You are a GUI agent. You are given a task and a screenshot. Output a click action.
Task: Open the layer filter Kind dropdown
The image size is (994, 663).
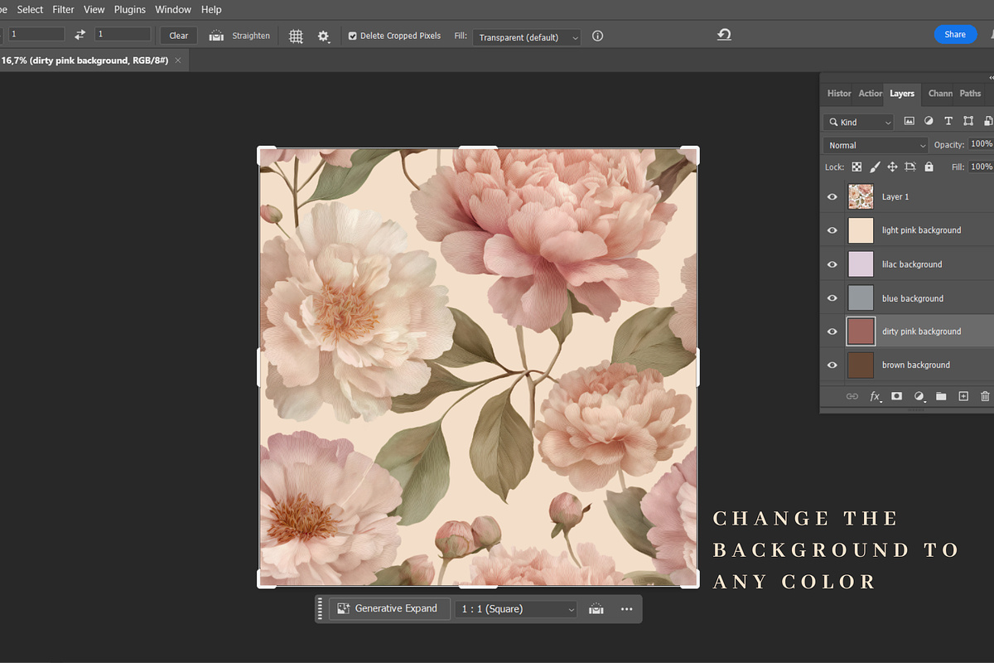coord(859,122)
